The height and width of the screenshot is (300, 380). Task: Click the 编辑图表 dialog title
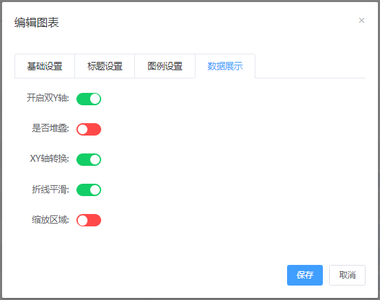36,23
